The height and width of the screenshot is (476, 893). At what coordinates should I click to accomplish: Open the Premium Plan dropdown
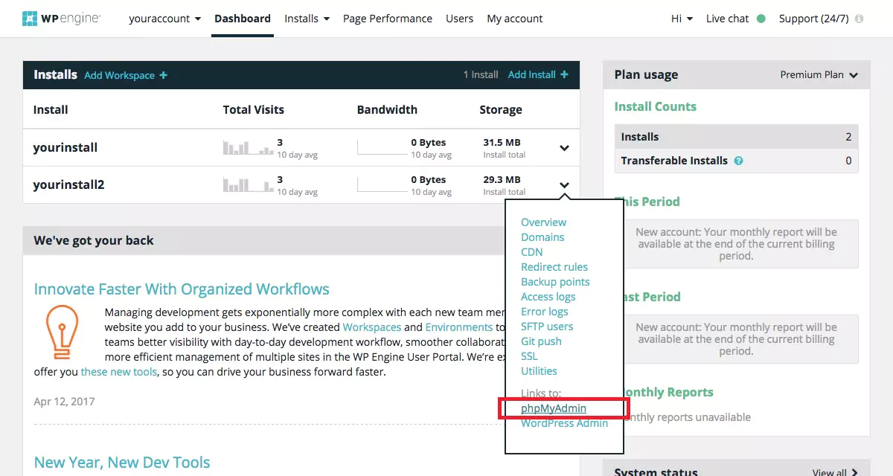click(x=819, y=74)
